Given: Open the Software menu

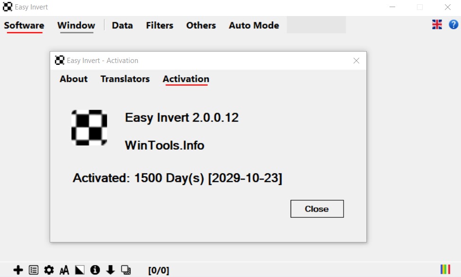Looking at the screenshot, I should pos(24,26).
